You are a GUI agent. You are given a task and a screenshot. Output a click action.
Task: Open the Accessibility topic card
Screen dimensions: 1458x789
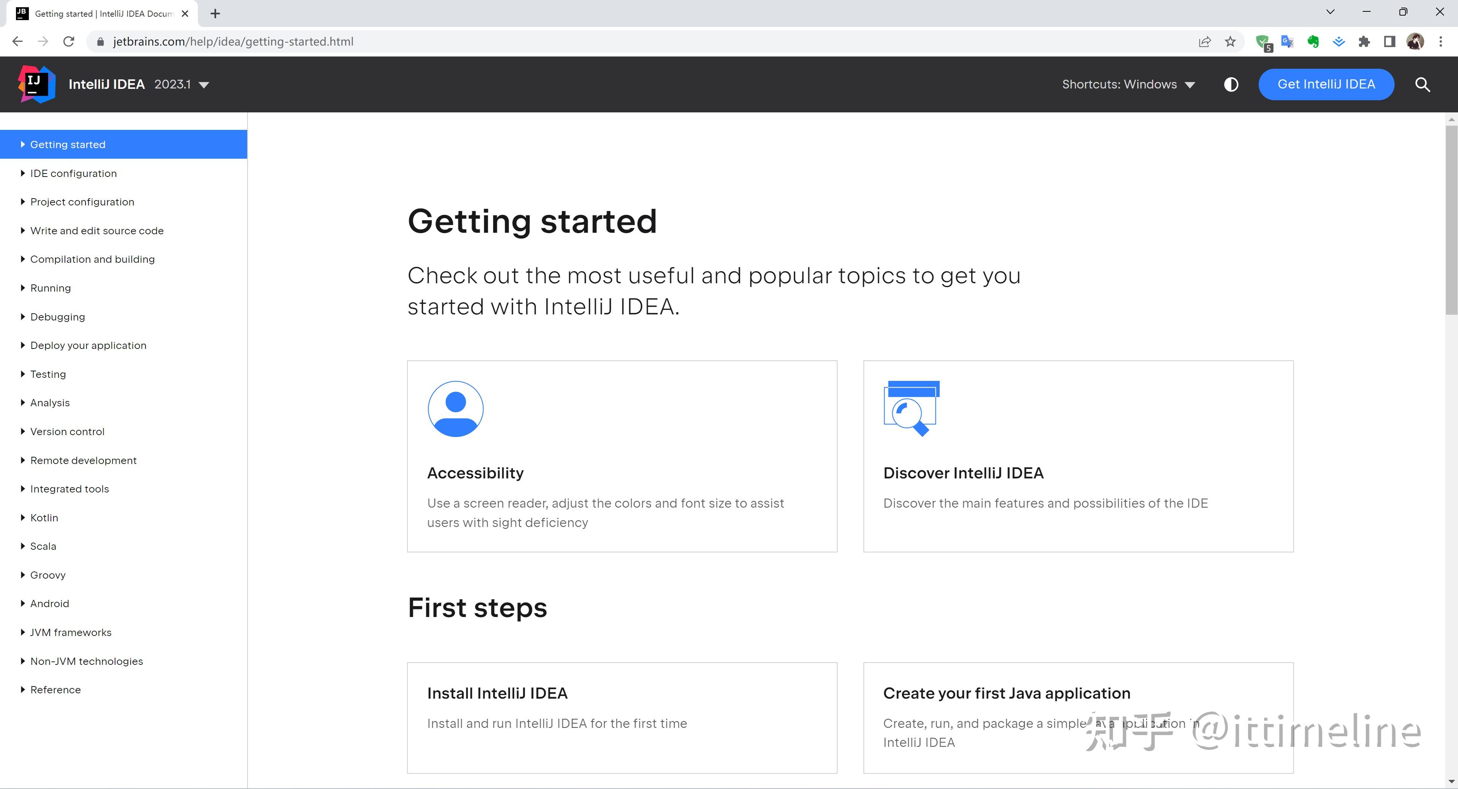622,456
